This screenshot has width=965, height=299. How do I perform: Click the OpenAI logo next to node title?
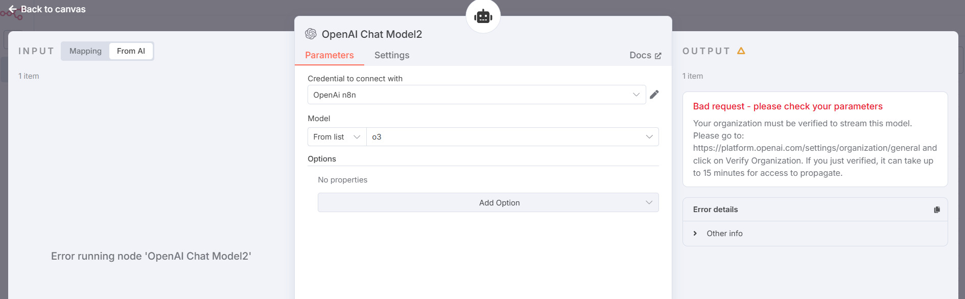coord(311,34)
